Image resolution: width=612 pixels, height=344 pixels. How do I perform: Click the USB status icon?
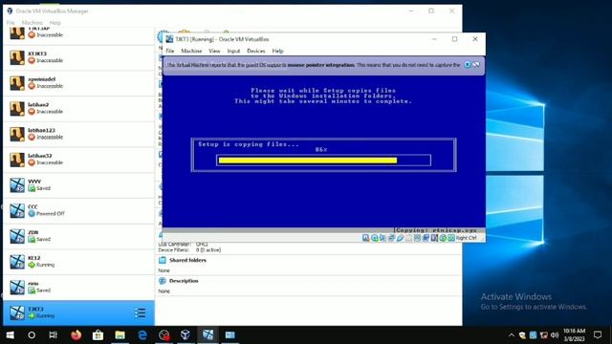(x=400, y=238)
